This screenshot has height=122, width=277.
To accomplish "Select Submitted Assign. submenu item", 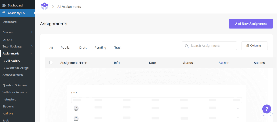I will tap(18, 68).
